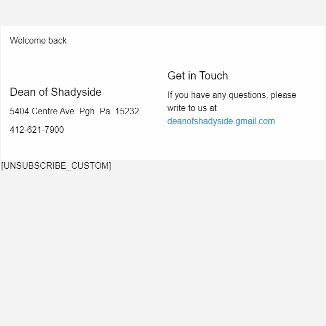The height and width of the screenshot is (326, 326).
Task: Click the "Welcome back" greeting text
Action: click(x=38, y=41)
